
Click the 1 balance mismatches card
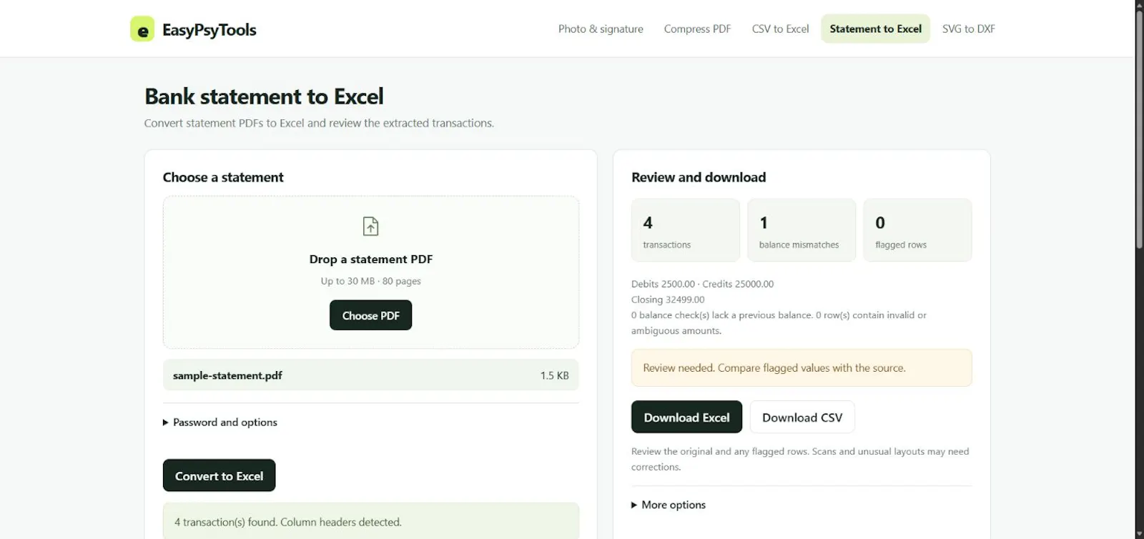click(802, 230)
